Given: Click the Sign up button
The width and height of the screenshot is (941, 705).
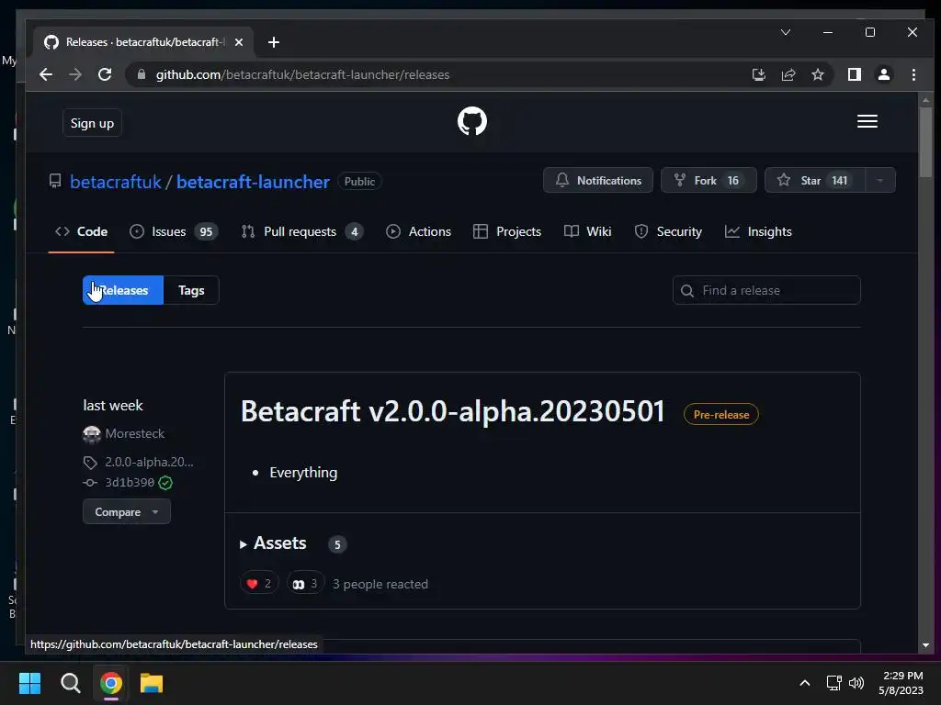Looking at the screenshot, I should [x=92, y=123].
